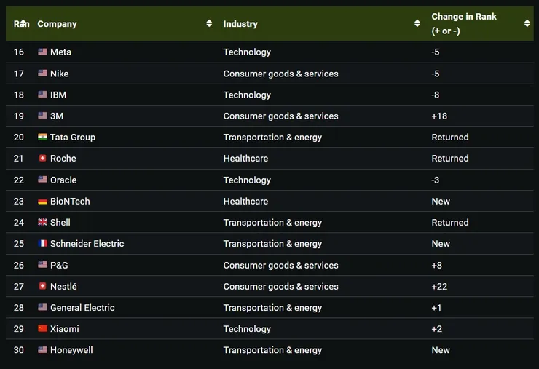Click rank number 16
Image resolution: width=539 pixels, height=369 pixels.
(x=19, y=52)
